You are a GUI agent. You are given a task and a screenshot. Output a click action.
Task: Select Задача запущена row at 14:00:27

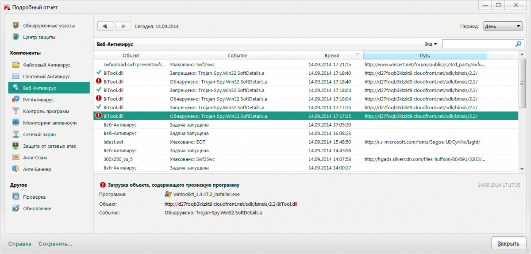click(x=306, y=168)
